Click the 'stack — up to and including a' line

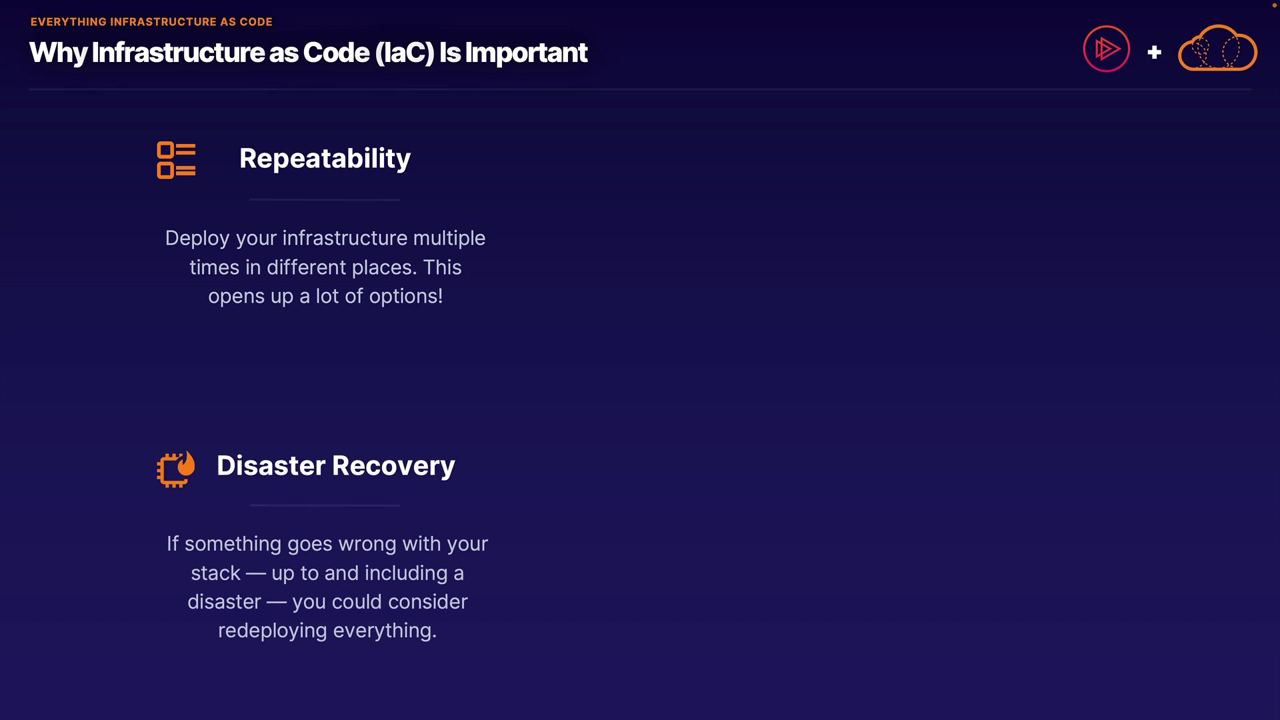327,573
